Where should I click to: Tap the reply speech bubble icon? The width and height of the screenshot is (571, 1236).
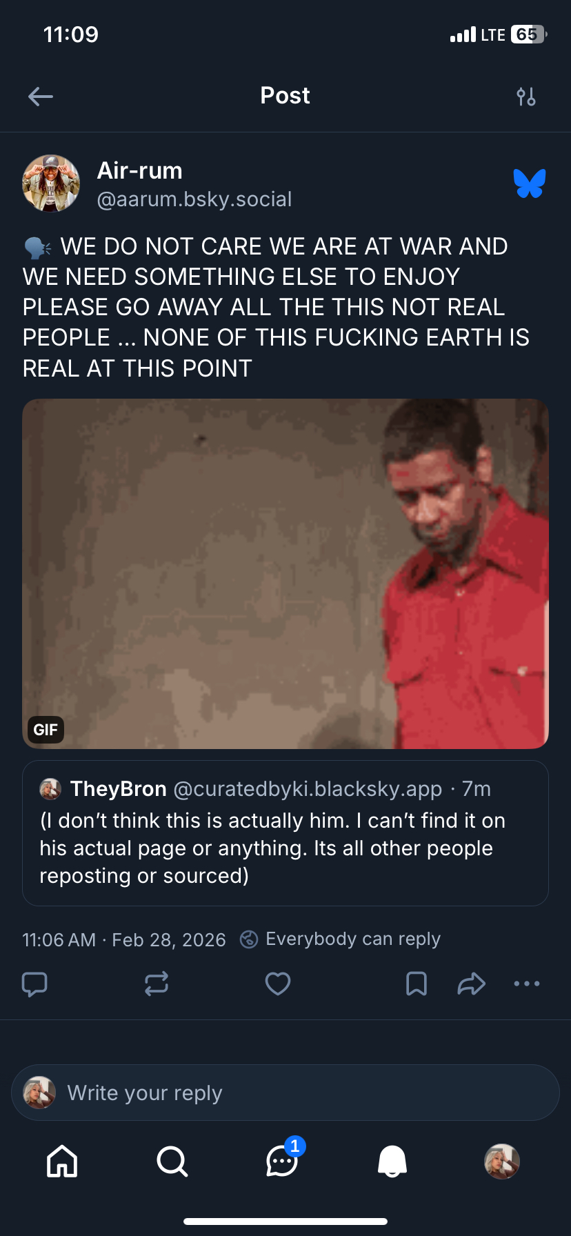point(34,984)
